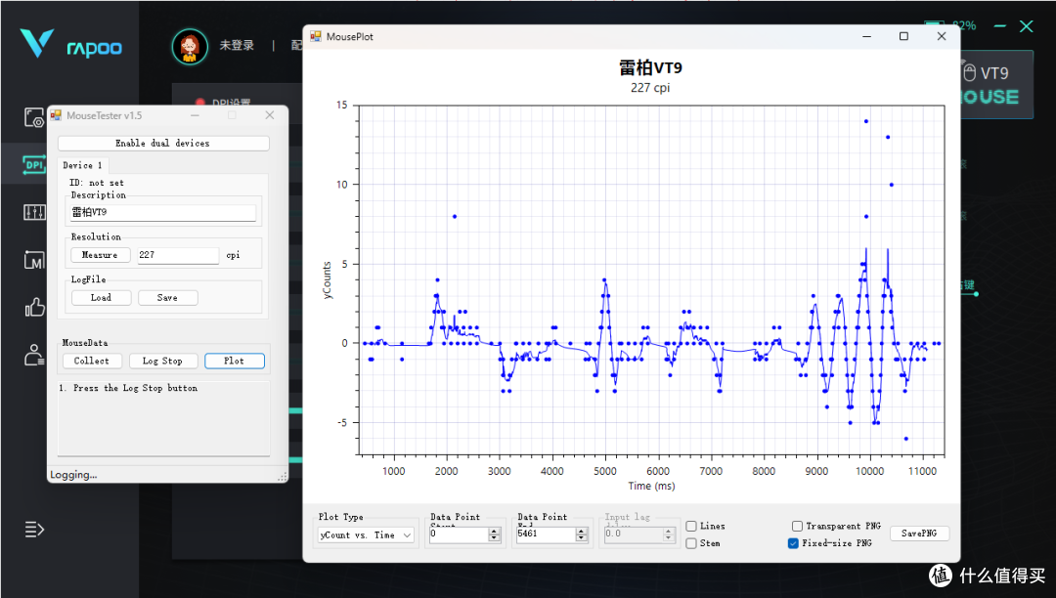The width and height of the screenshot is (1056, 598).
Task: Expand the bottom sidebar menu icon
Action: pos(34,530)
